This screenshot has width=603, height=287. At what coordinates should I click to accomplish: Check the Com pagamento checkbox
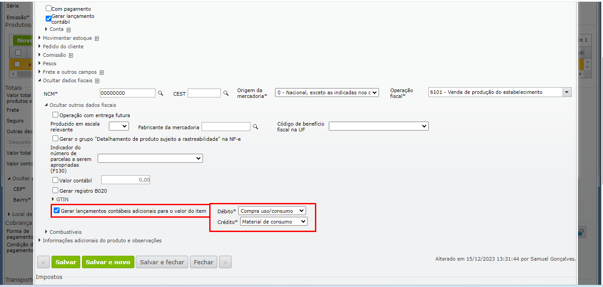[49, 8]
